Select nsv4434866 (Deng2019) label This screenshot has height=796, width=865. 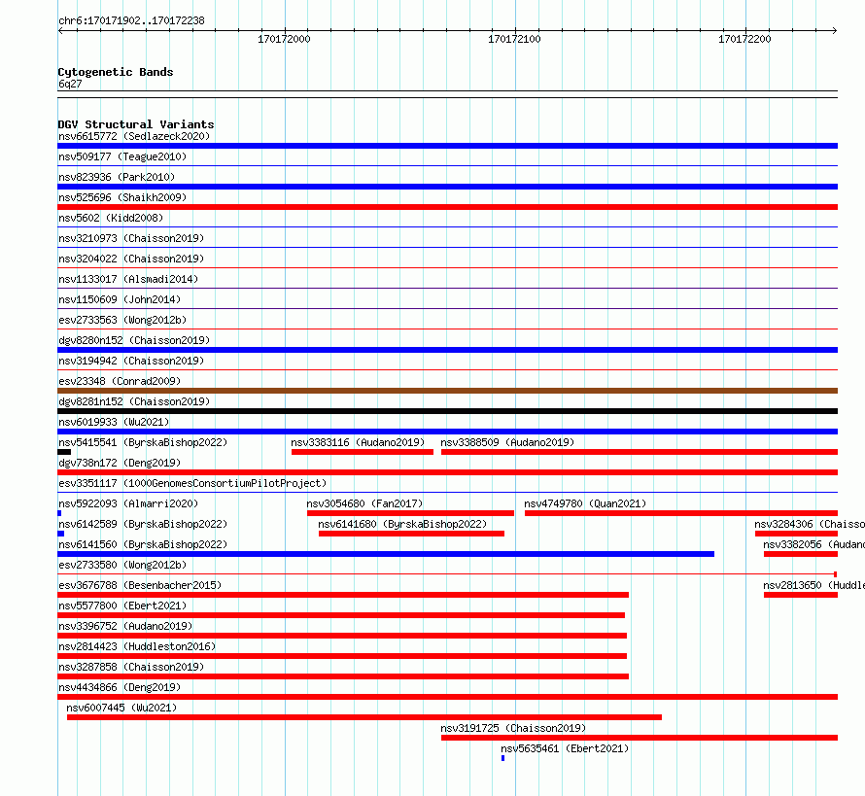(x=120, y=687)
